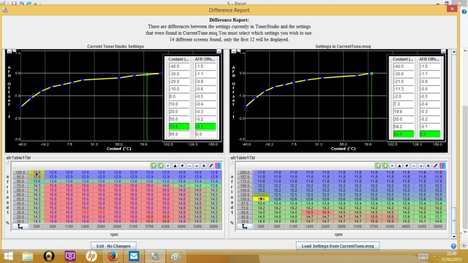Click highlighted 70.0 coolant field in left panel
This screenshot has width=468, height=263.
click(x=179, y=126)
